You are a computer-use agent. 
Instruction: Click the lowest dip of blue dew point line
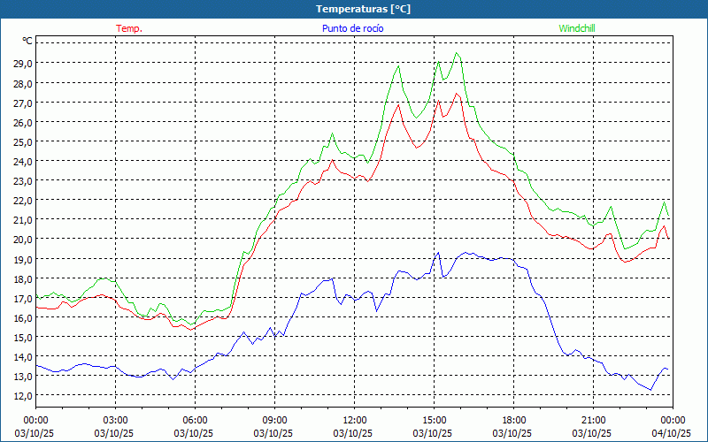(650, 390)
